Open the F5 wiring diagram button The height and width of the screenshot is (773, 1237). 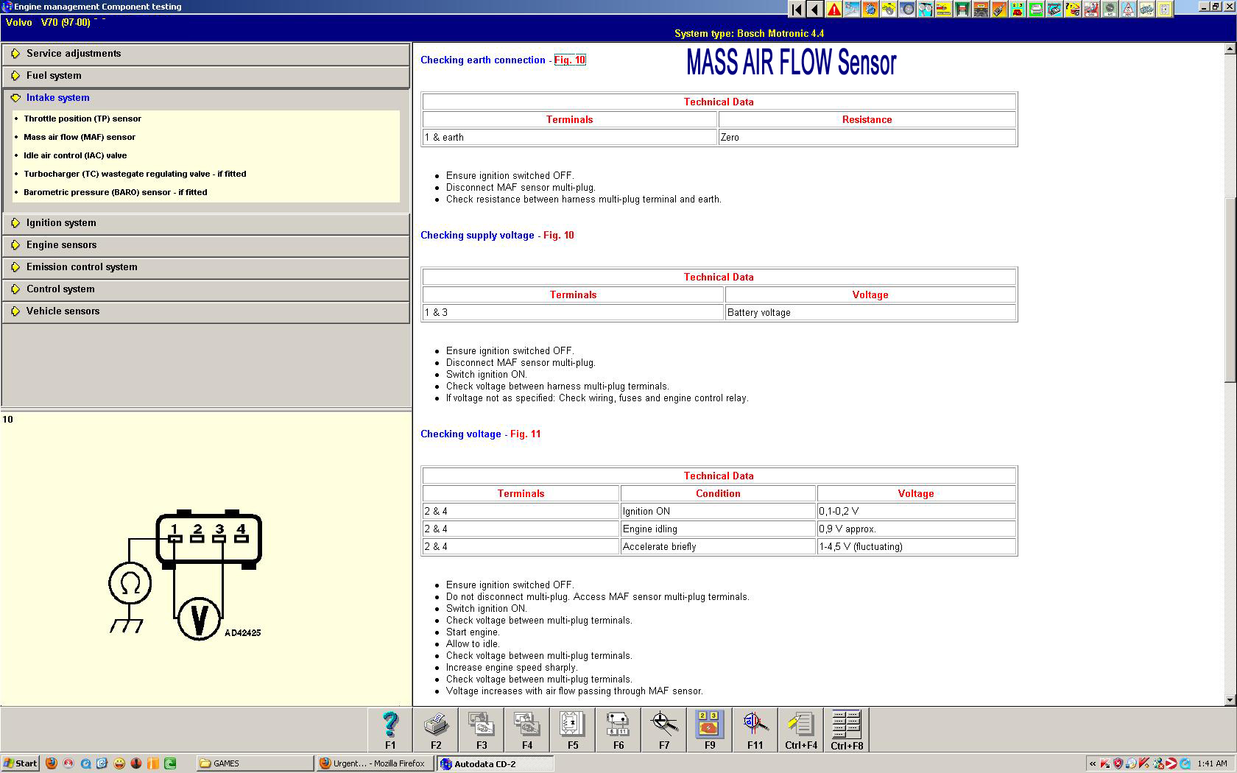click(573, 730)
